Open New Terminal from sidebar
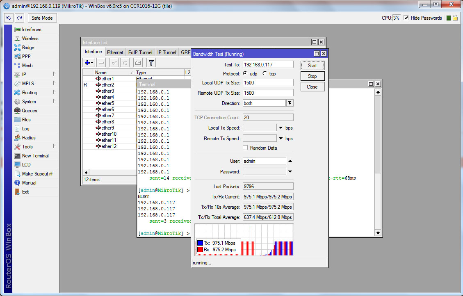The width and height of the screenshot is (463, 296). [x=35, y=156]
